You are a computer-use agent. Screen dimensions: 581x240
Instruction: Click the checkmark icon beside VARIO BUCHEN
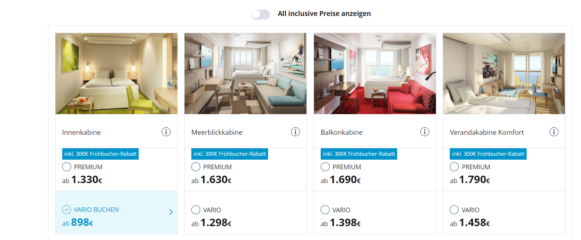click(66, 210)
